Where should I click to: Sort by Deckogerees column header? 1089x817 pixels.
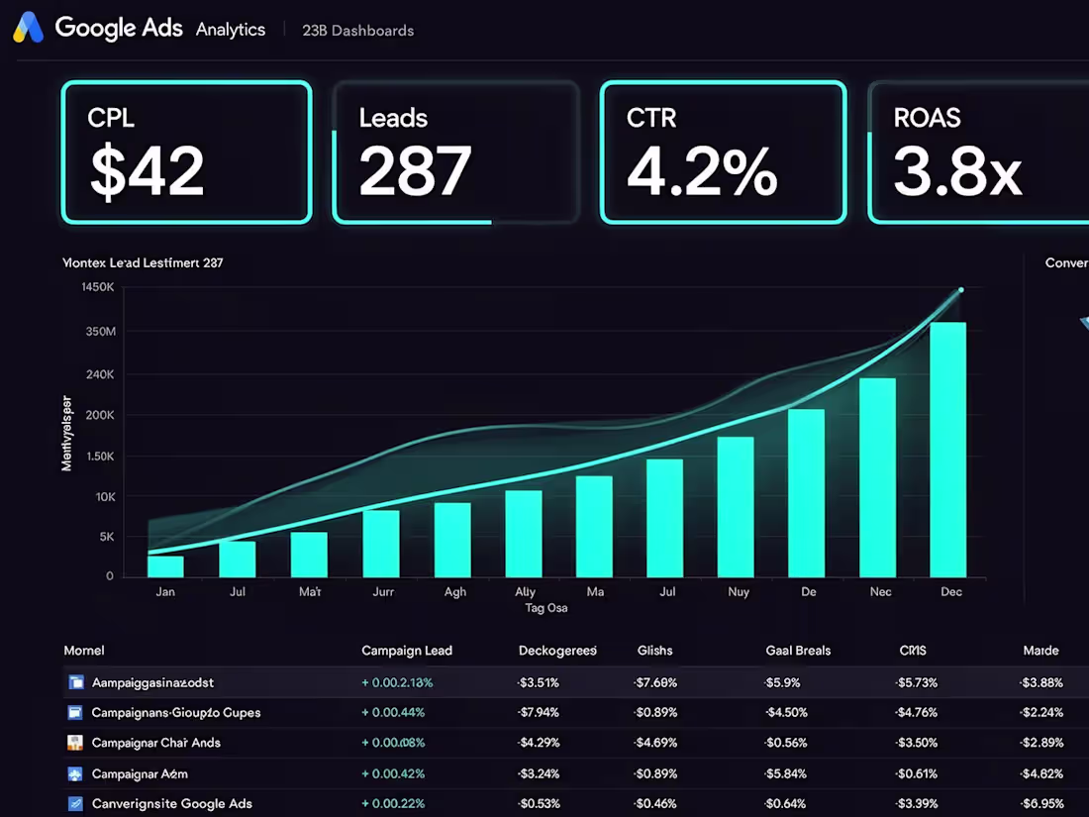pyautogui.click(x=557, y=651)
